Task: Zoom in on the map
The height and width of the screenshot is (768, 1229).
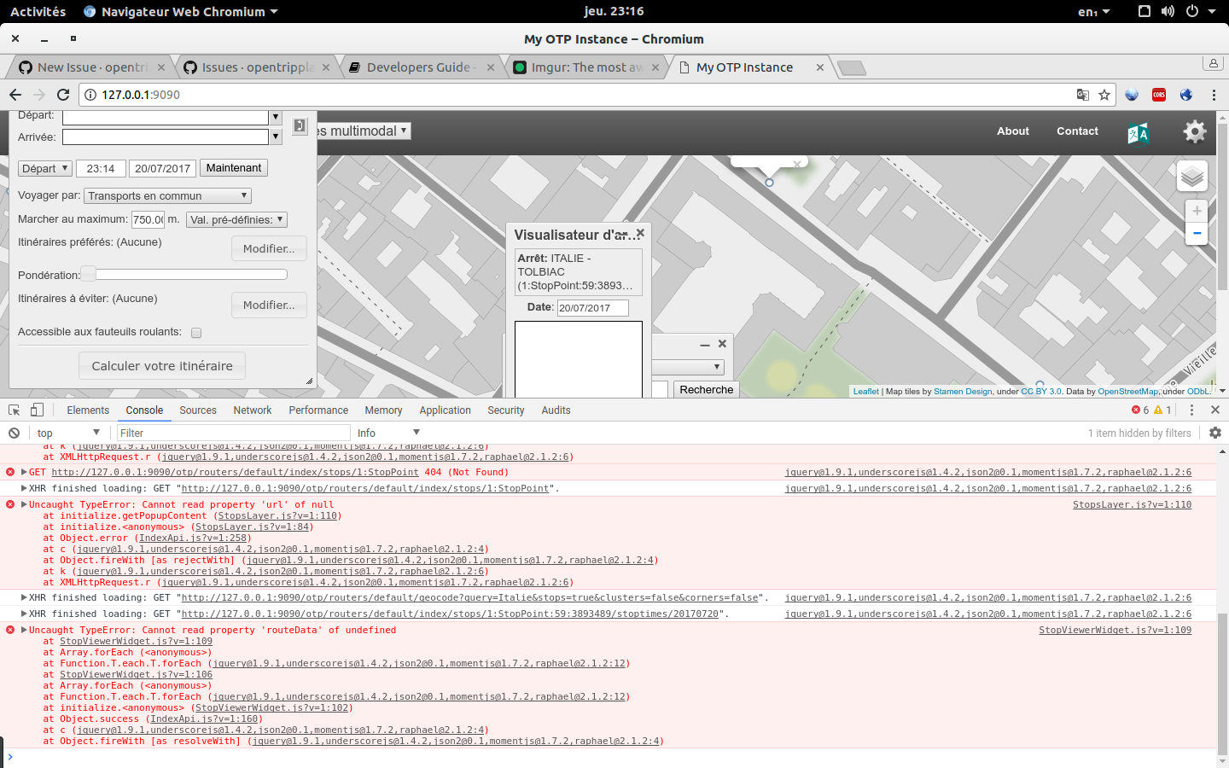Action: pyautogui.click(x=1197, y=211)
